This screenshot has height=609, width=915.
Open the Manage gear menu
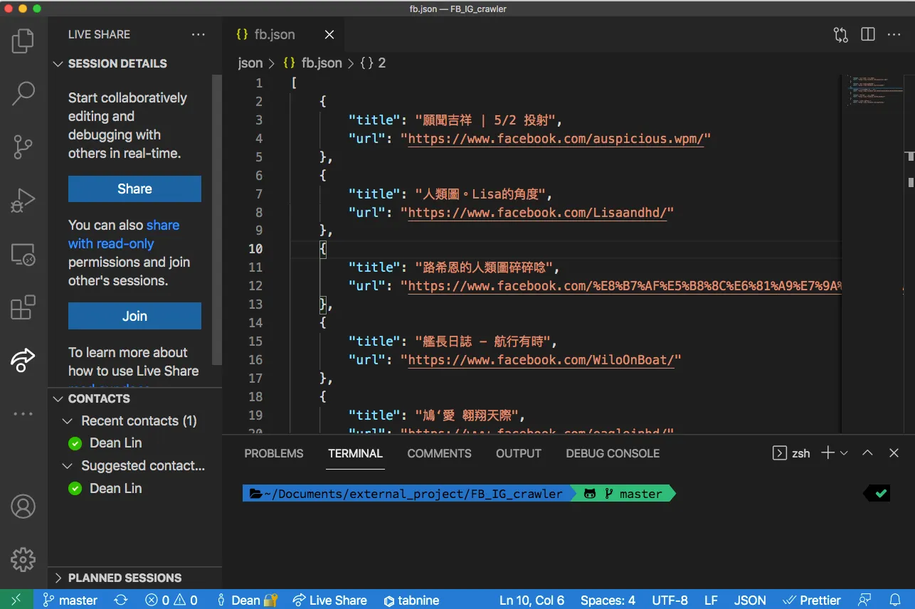(x=23, y=559)
